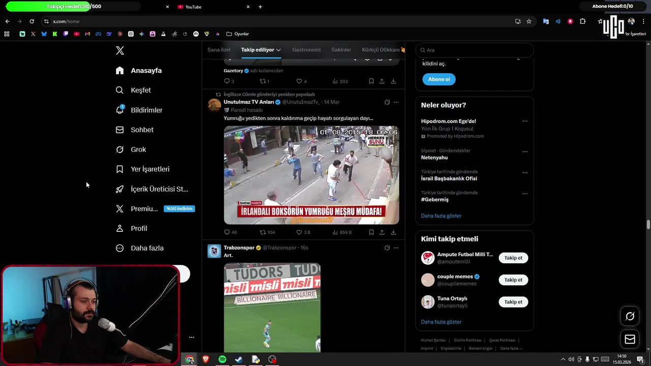Open Sohbet messages in sidebar
Viewport: 651px width, 366px height.
click(135, 130)
